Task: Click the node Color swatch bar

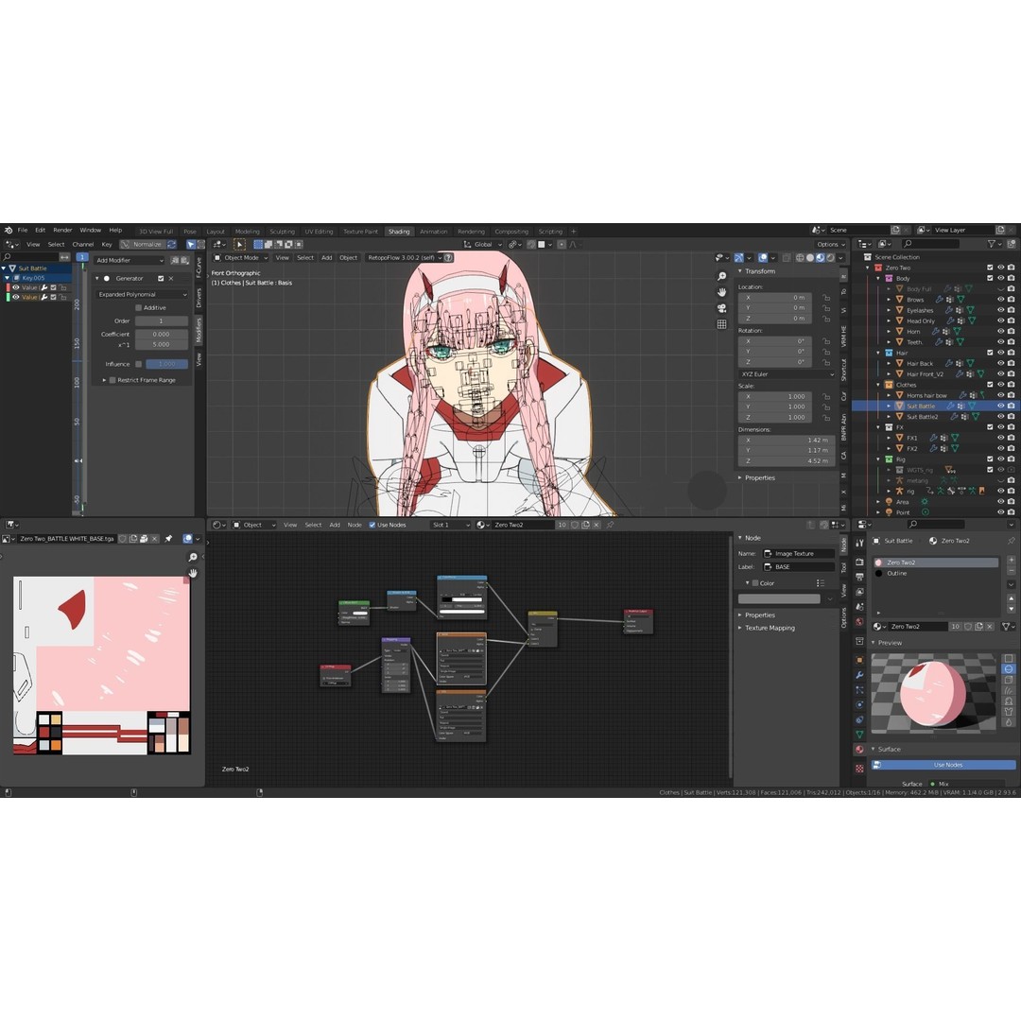Action: coord(779,598)
